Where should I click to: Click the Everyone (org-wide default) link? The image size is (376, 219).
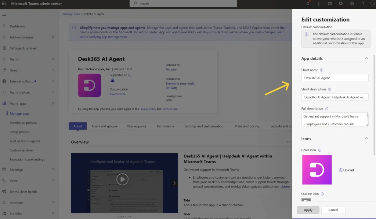(x=180, y=86)
